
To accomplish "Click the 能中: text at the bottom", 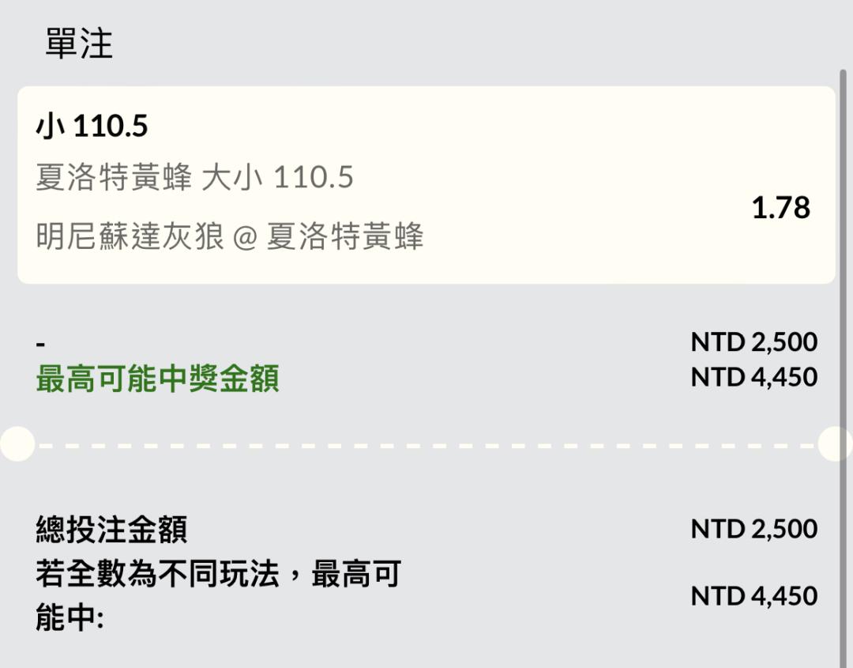I will coord(70,618).
